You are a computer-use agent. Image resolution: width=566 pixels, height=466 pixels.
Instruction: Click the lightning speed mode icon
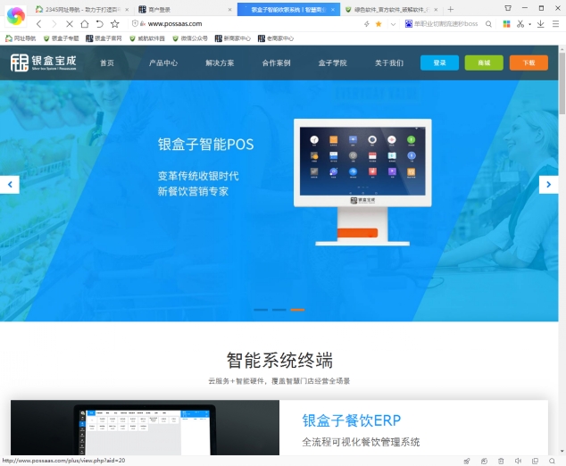tap(366, 24)
